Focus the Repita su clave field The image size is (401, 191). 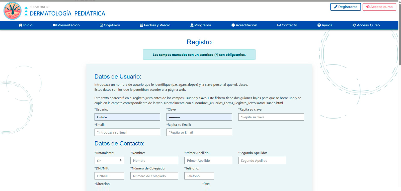[271, 117]
